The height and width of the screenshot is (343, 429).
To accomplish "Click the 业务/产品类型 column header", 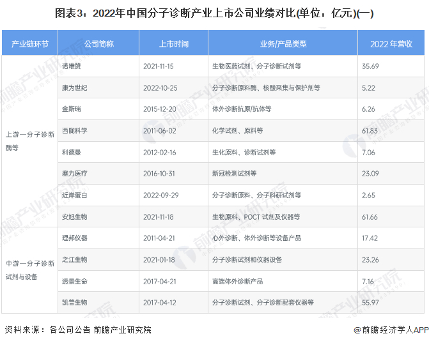I will click(283, 43).
